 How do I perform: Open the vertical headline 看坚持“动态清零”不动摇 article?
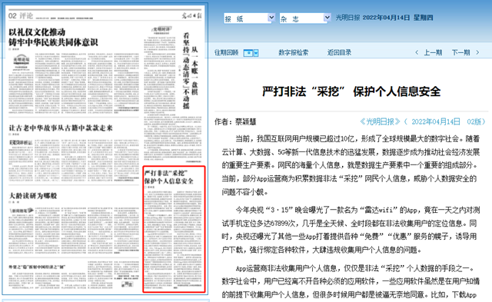186,71
